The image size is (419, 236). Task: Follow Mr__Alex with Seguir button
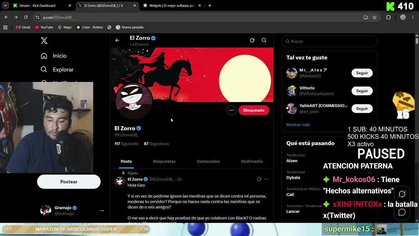[x=362, y=73]
